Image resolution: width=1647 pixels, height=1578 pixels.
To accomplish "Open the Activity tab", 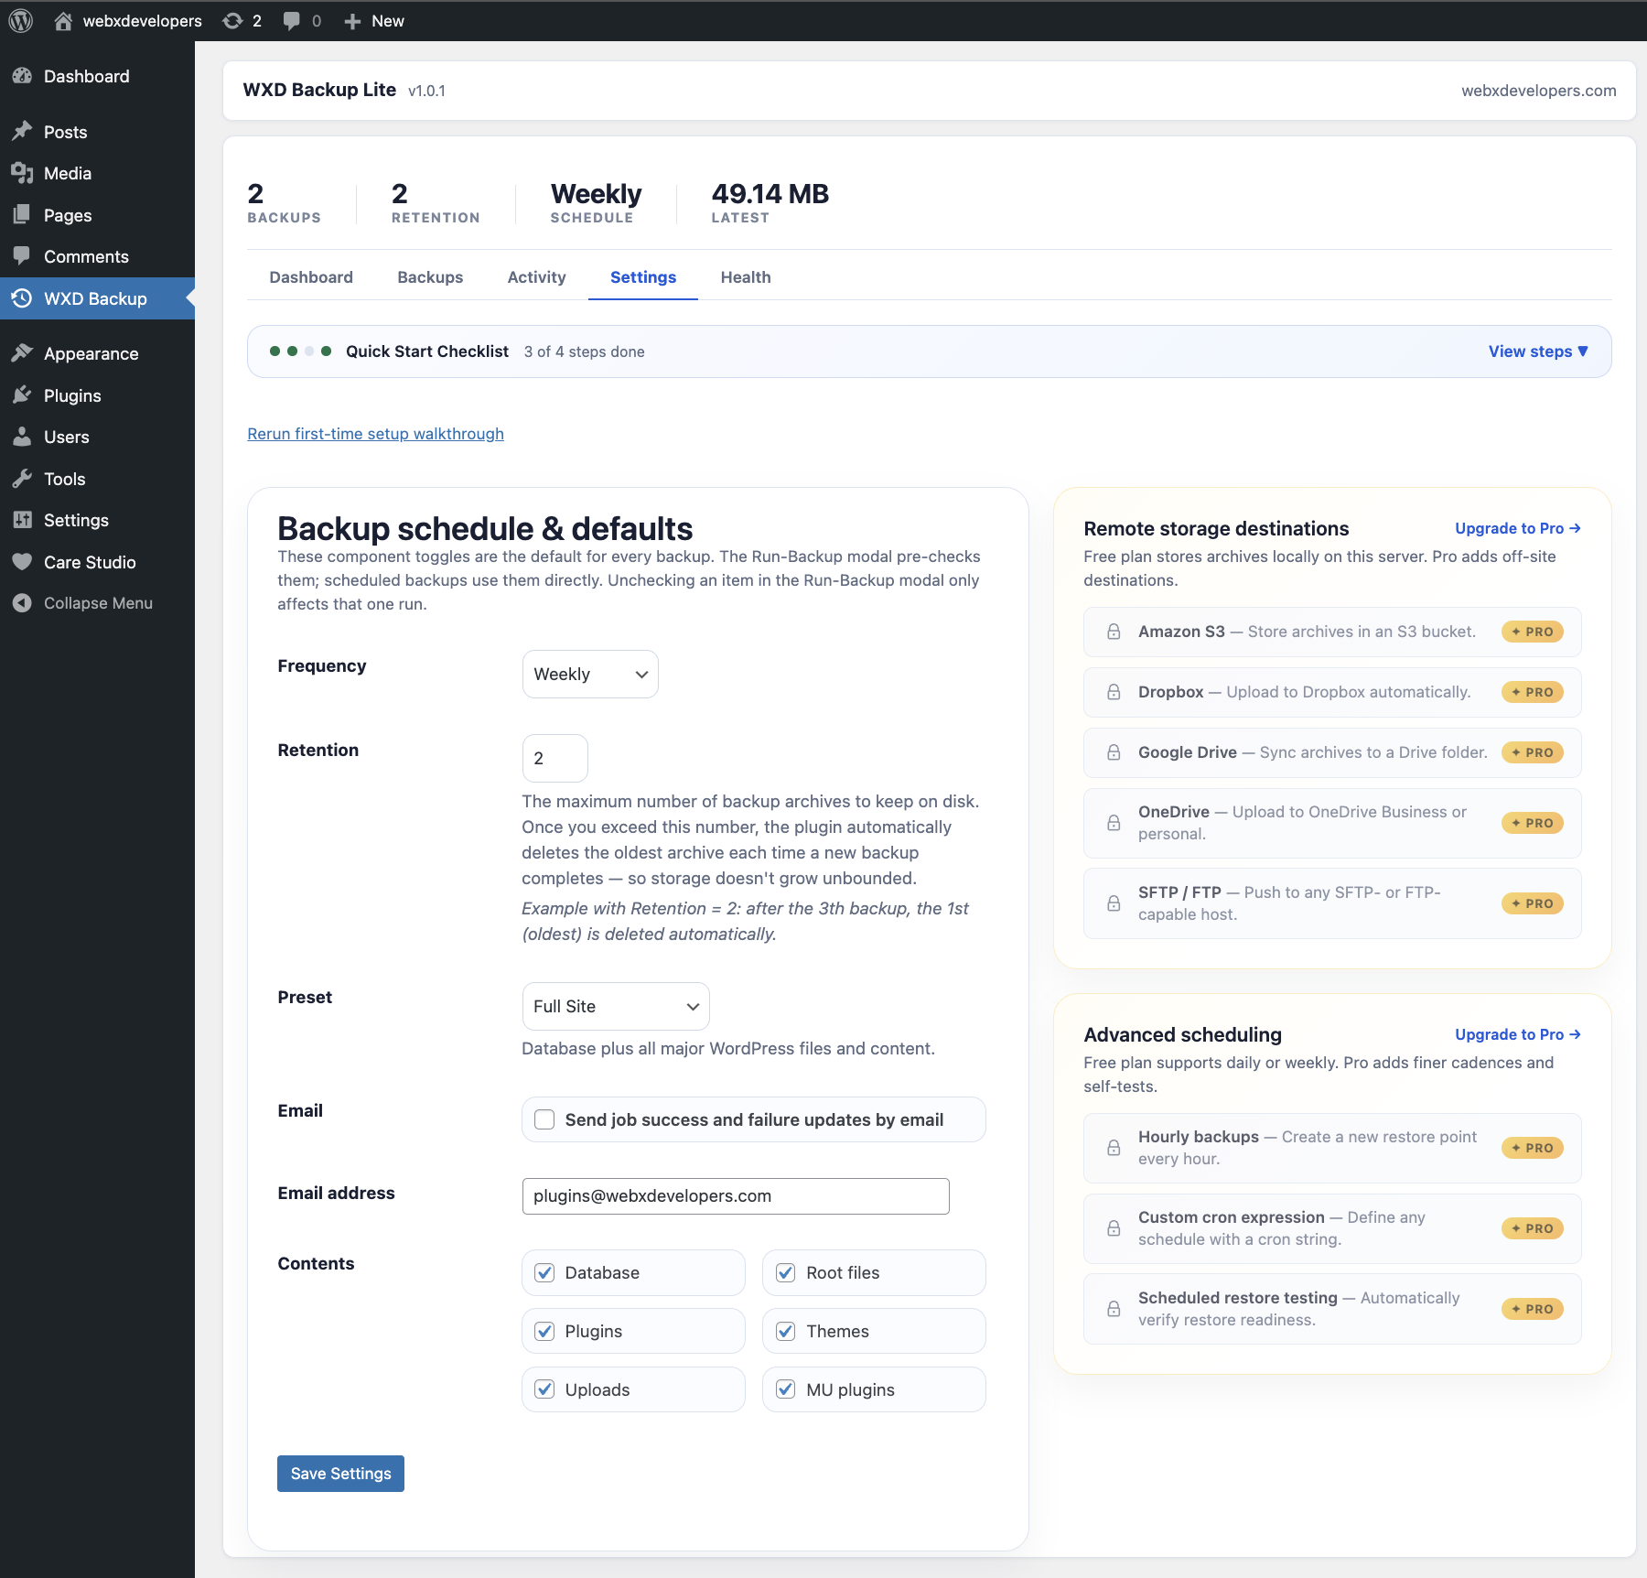I will coord(537,277).
